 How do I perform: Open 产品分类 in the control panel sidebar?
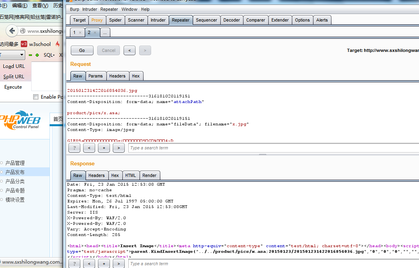15,181
